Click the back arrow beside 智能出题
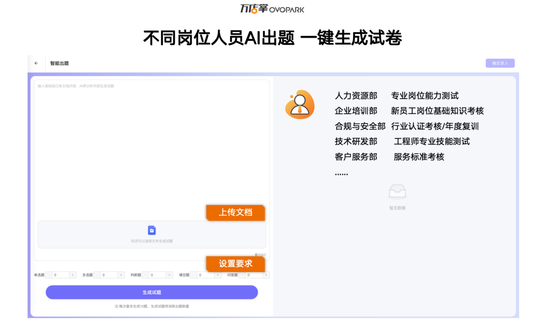The width and height of the screenshot is (550, 322). point(36,63)
